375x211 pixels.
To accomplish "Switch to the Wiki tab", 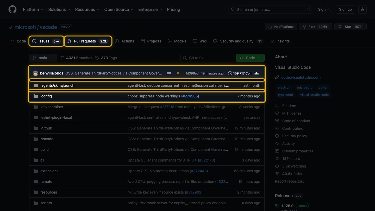I will pos(200,41).
